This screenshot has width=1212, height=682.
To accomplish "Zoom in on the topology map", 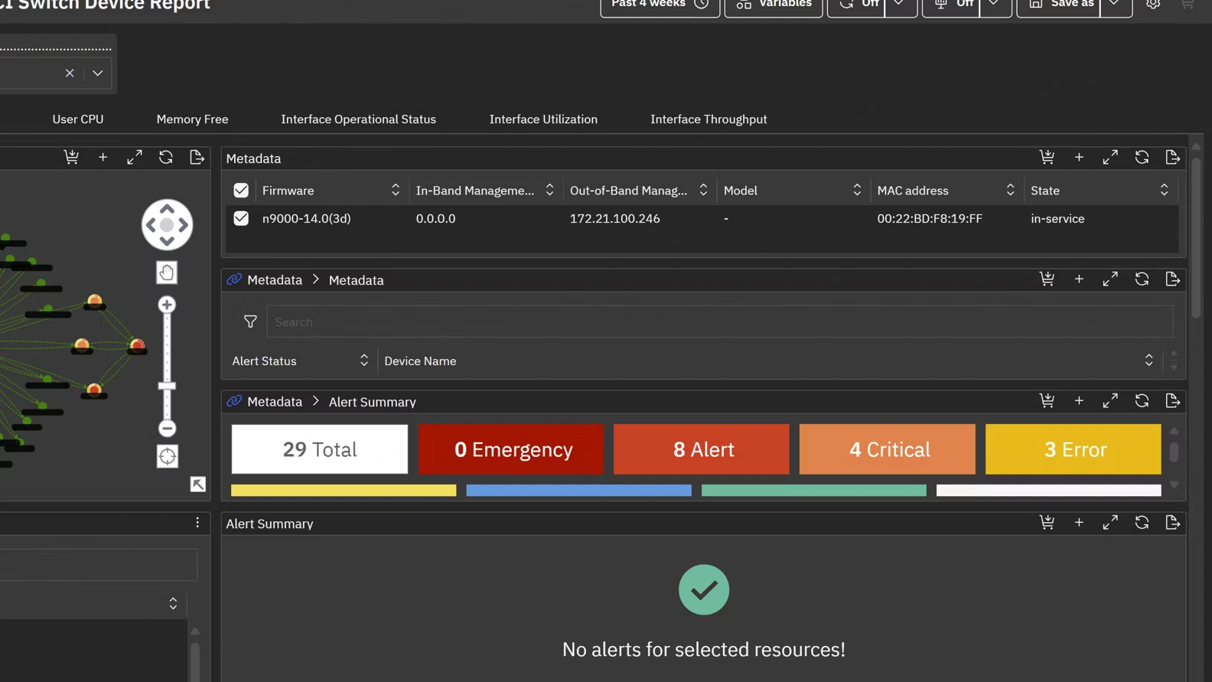I will pos(167,305).
